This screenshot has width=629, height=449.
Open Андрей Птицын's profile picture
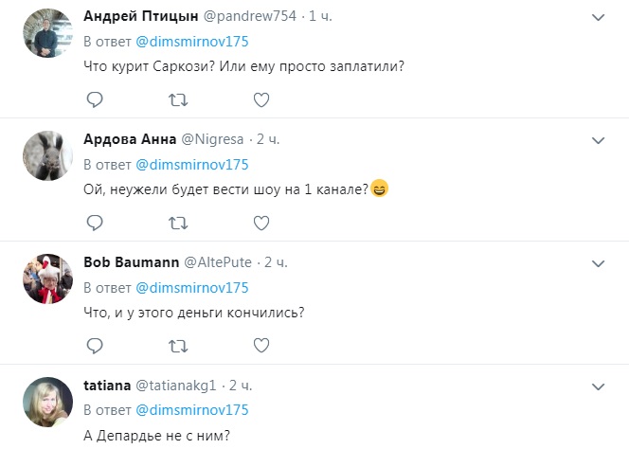[x=48, y=35]
